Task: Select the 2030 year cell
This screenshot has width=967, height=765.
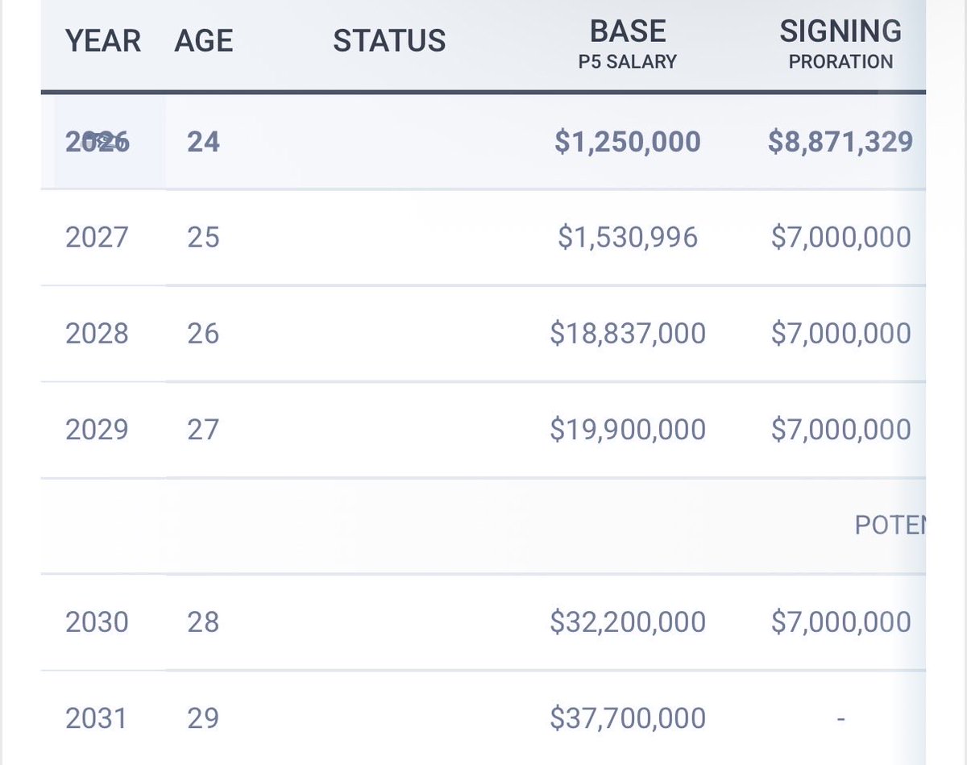Action: point(97,622)
